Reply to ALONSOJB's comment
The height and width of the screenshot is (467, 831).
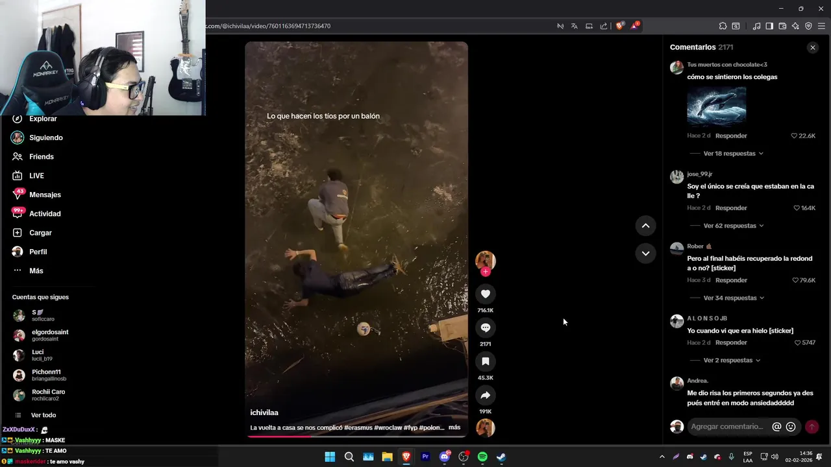click(731, 342)
